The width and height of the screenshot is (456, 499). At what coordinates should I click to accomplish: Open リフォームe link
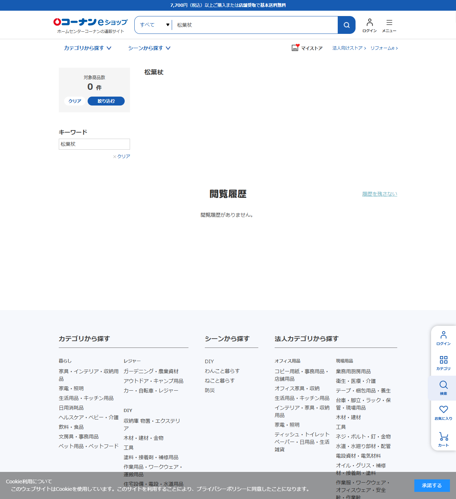tap(384, 48)
